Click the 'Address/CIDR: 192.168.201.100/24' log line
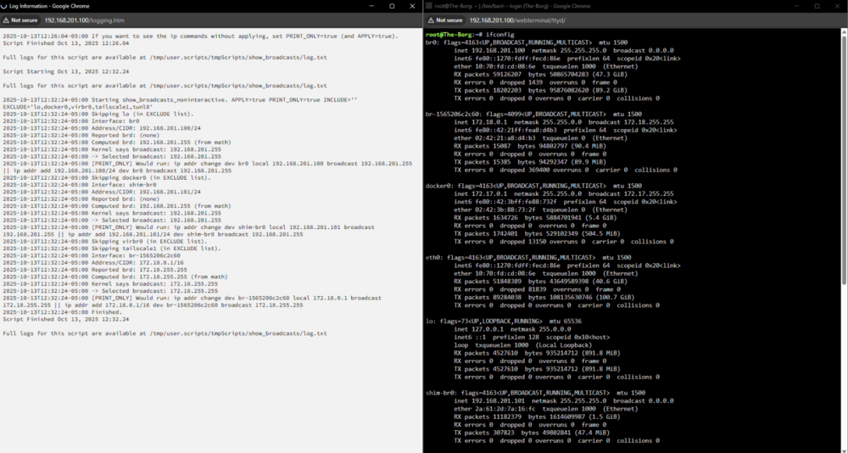 pyautogui.click(x=102, y=128)
